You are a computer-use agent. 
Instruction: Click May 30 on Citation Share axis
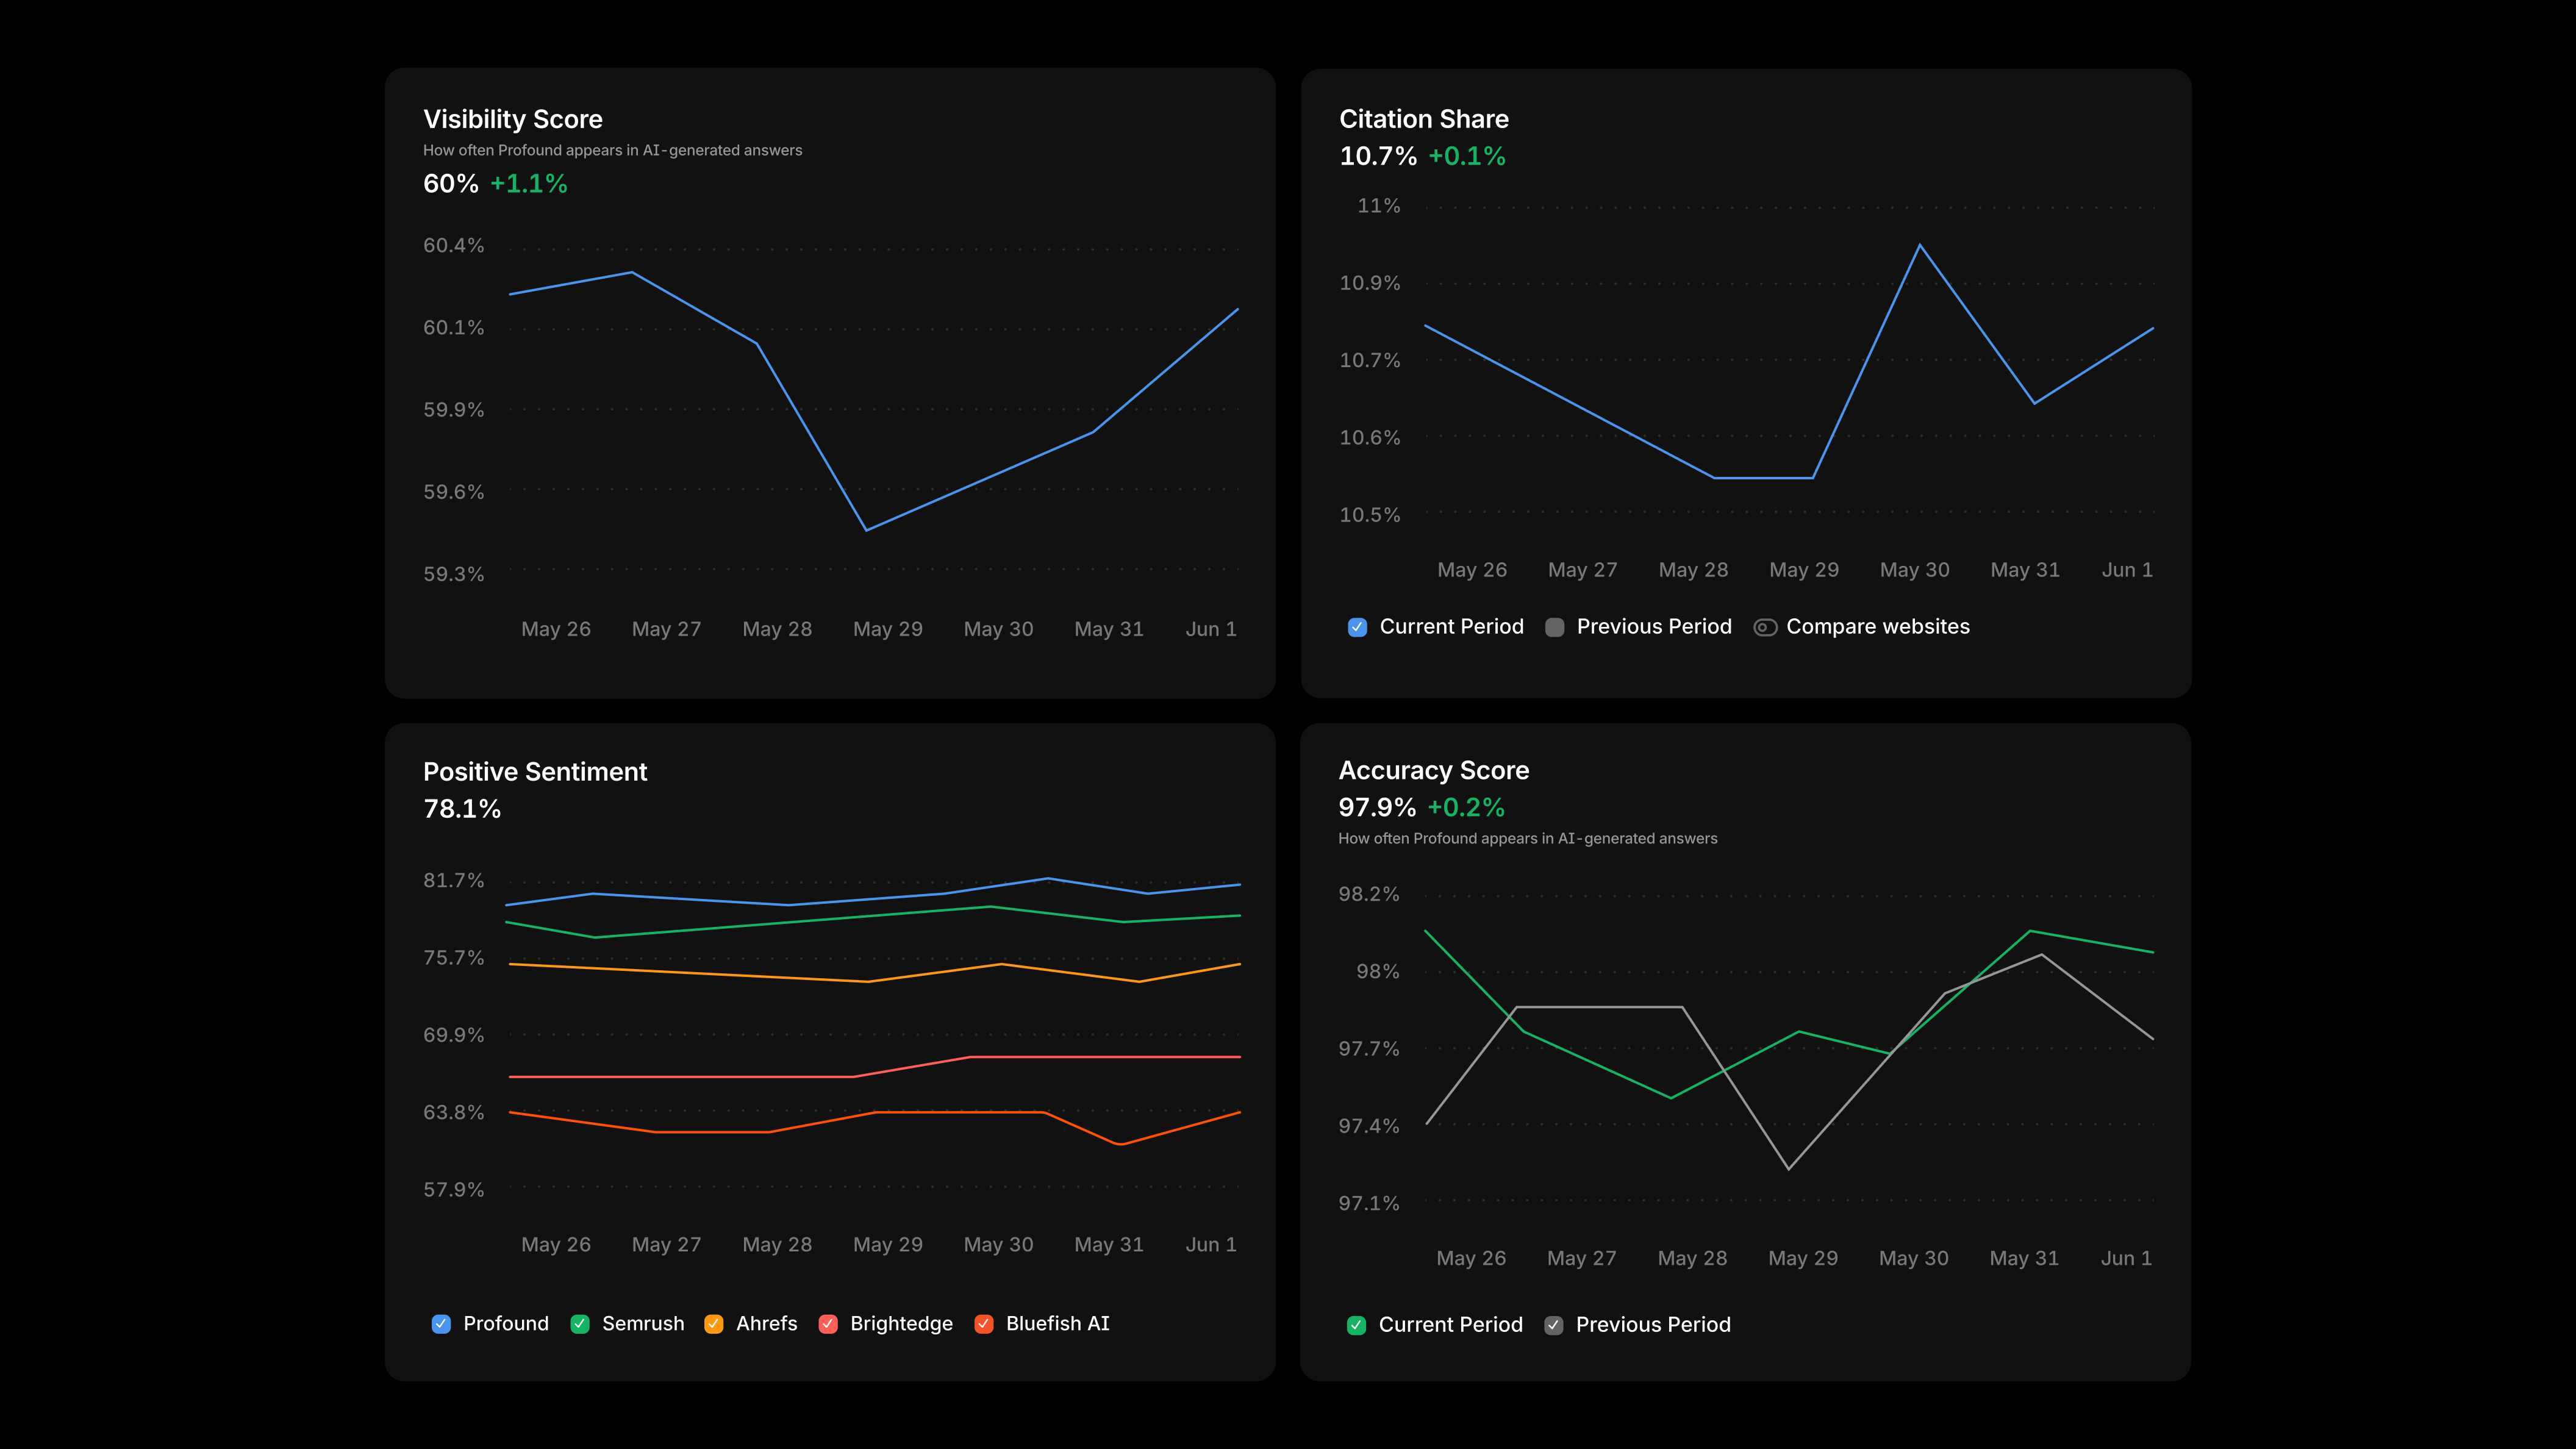click(1915, 570)
